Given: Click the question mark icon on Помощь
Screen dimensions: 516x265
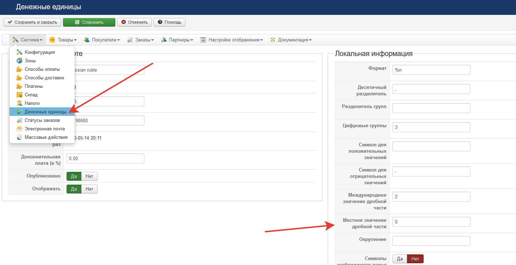Looking at the screenshot, I should coord(160,22).
